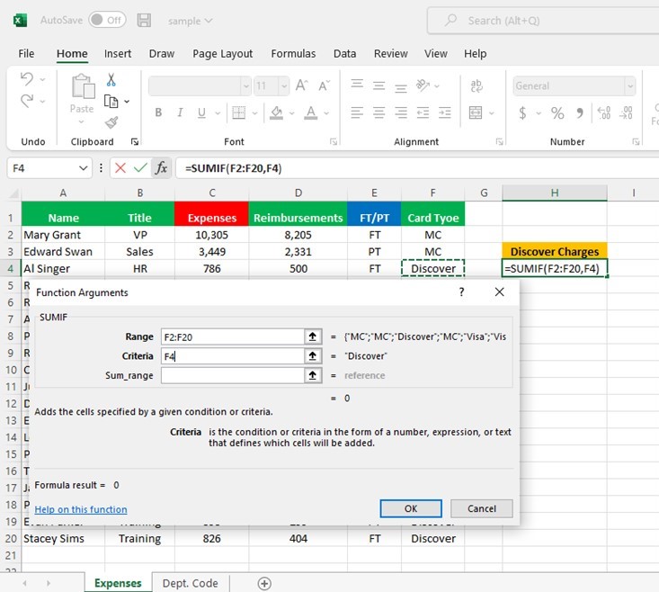The width and height of the screenshot is (659, 592).
Task: Click the Borders icon
Action: [238, 112]
